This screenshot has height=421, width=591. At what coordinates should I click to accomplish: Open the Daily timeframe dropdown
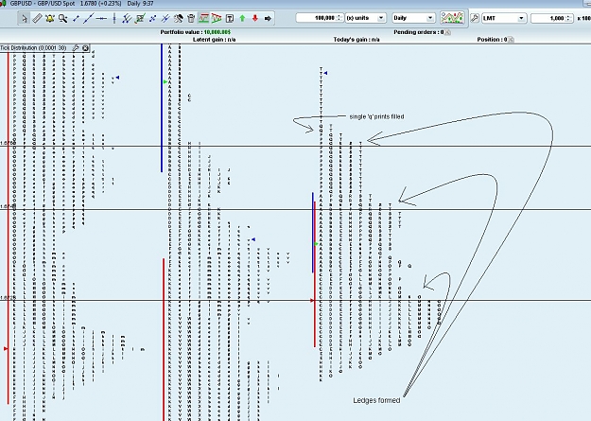click(x=413, y=18)
